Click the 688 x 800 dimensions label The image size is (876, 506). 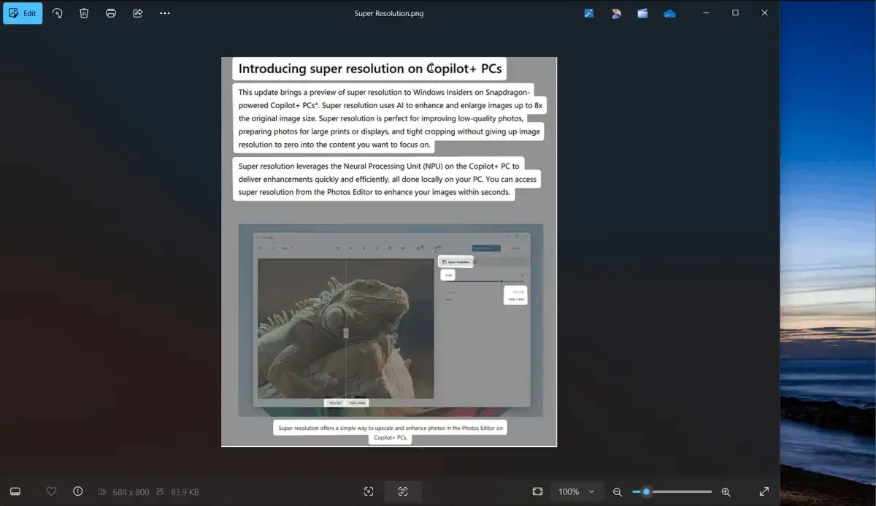[x=131, y=492]
